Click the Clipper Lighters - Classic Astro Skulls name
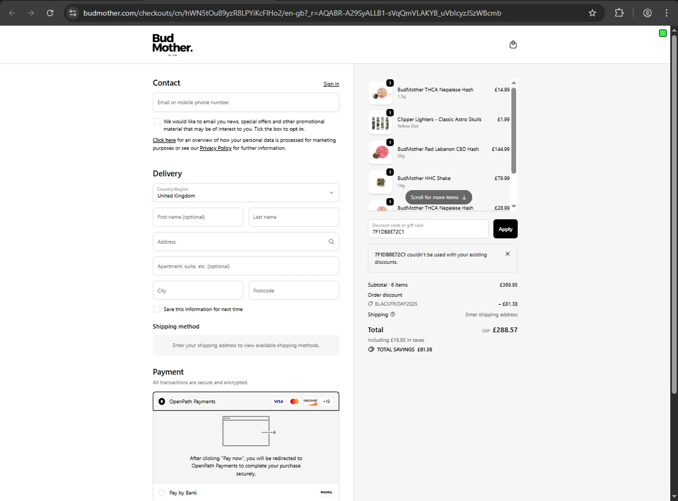The width and height of the screenshot is (678, 501). click(x=439, y=119)
